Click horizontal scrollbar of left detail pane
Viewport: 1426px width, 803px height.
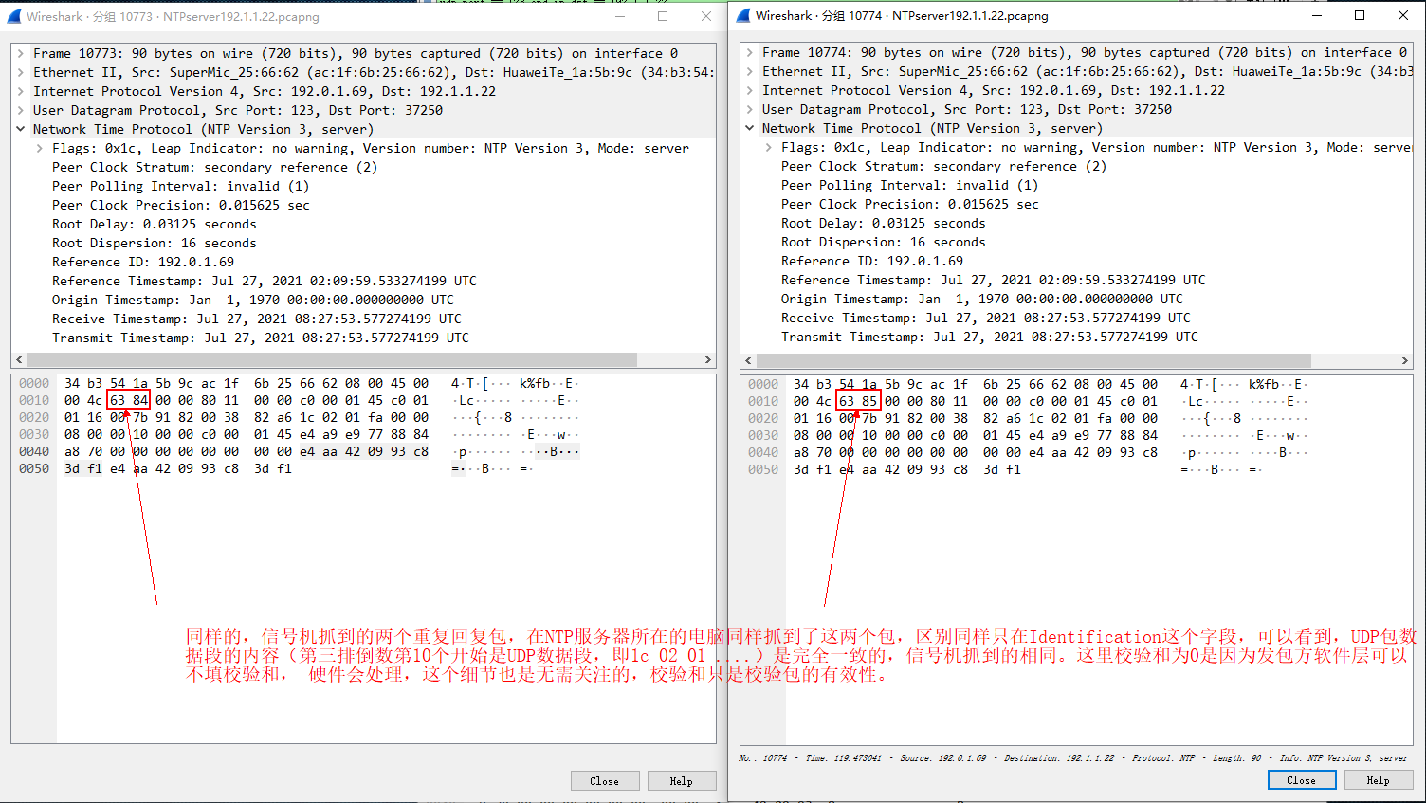tap(332, 360)
